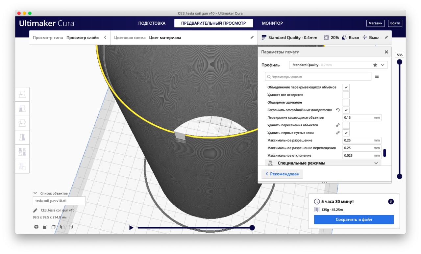The width and height of the screenshot is (421, 254).
Task: Open the МОНИТОР stage tab
Action: tap(272, 23)
